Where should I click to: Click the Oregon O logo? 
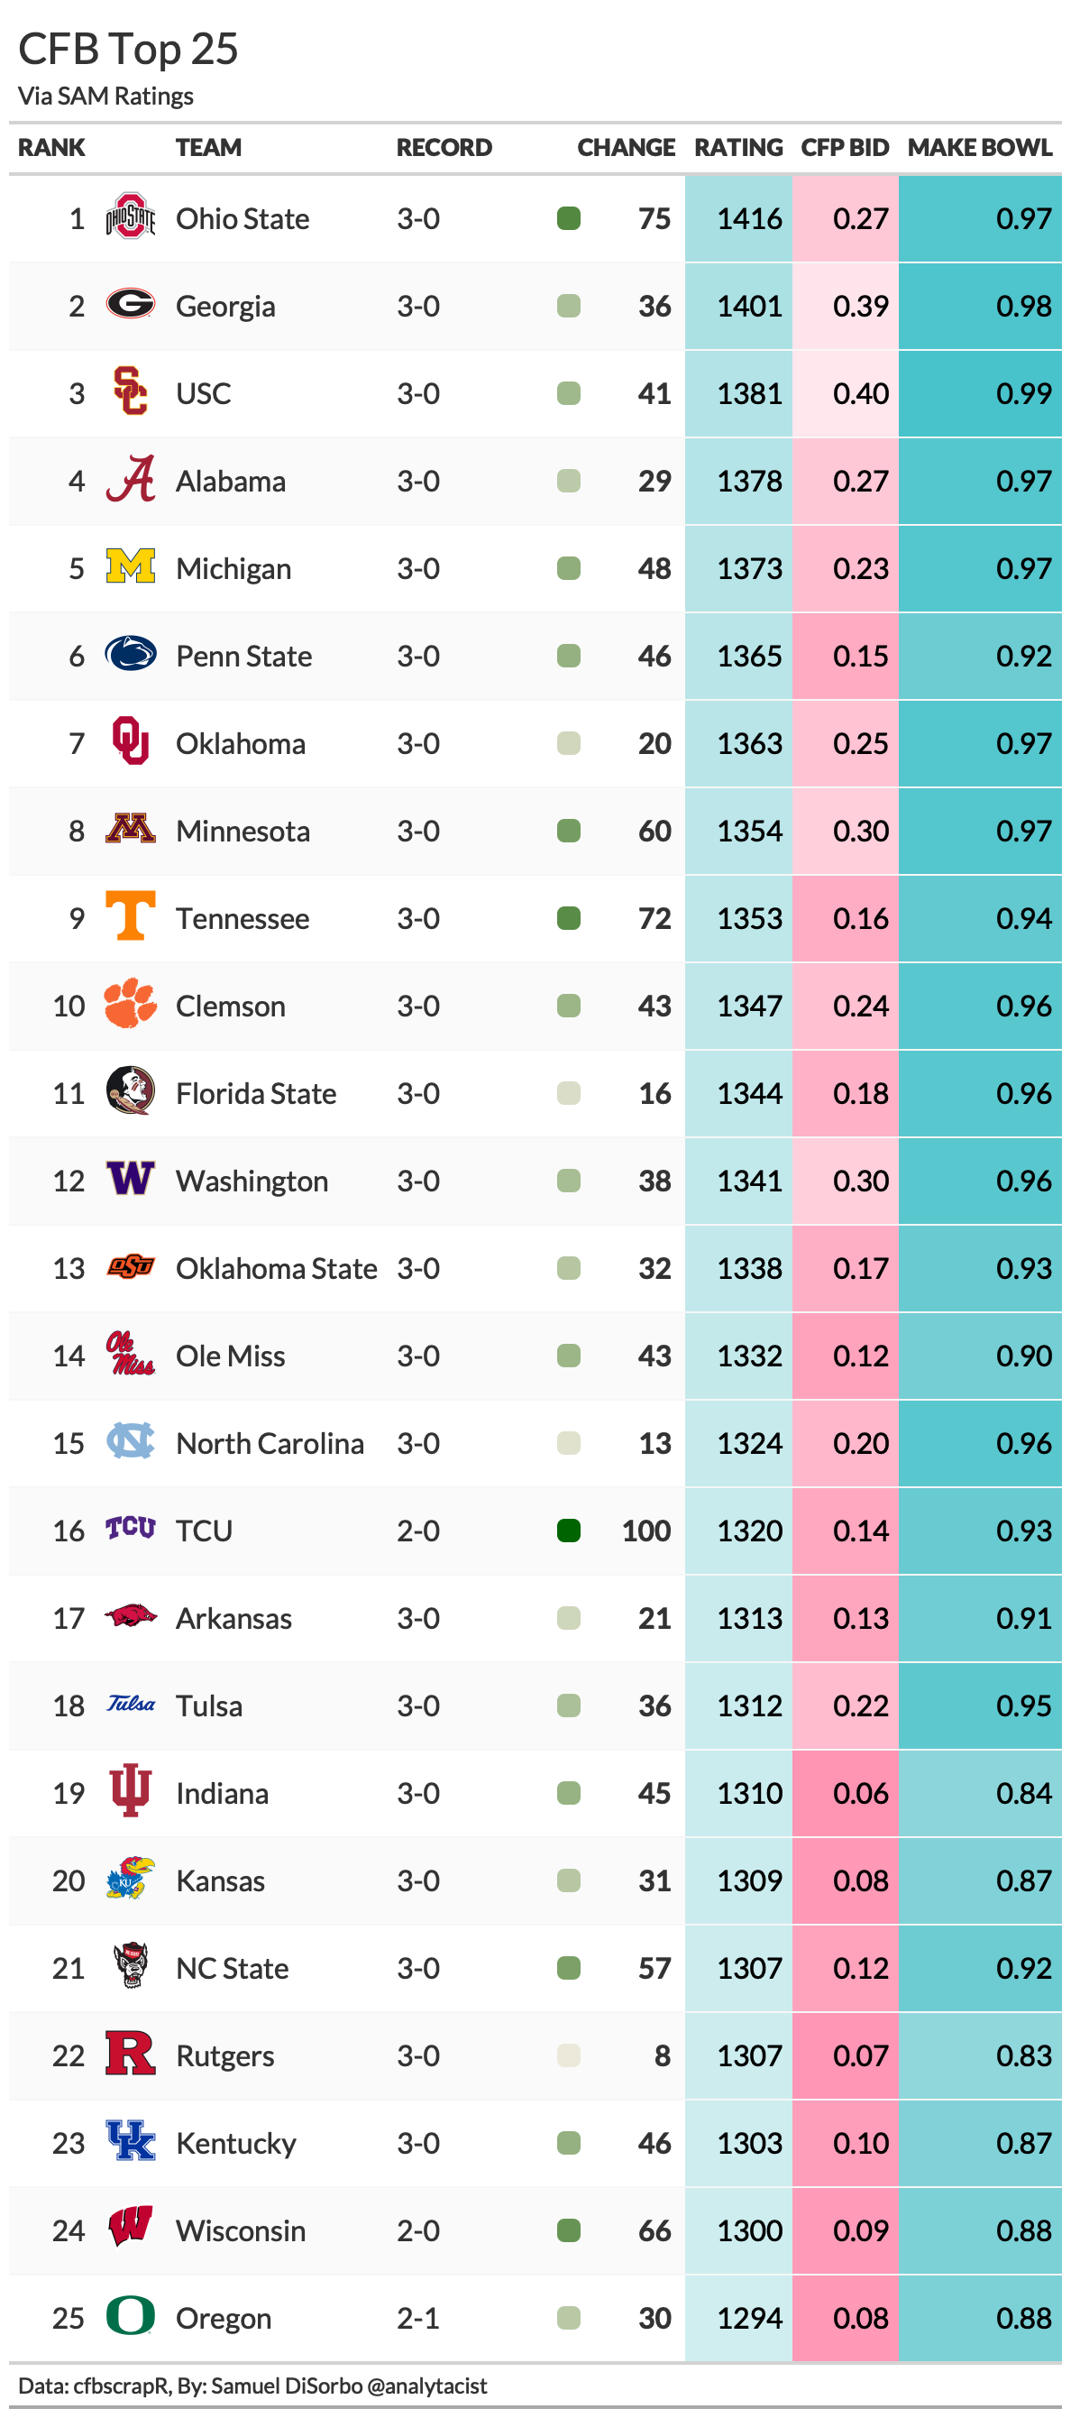130,2316
